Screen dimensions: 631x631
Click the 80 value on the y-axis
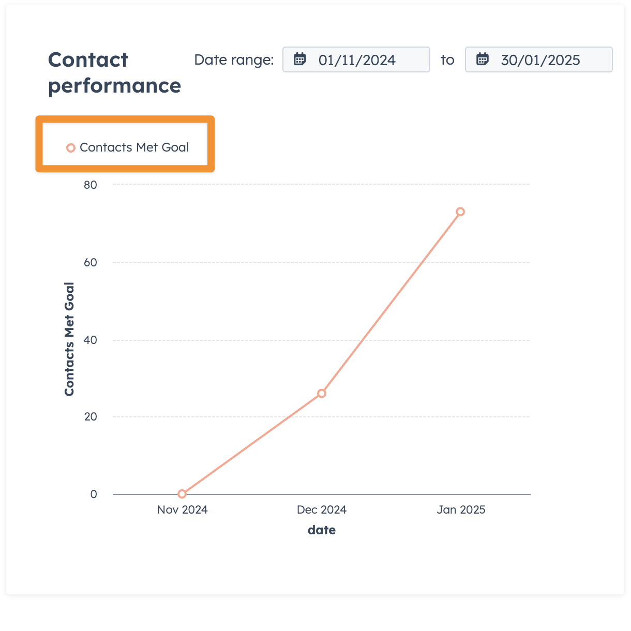(x=91, y=185)
